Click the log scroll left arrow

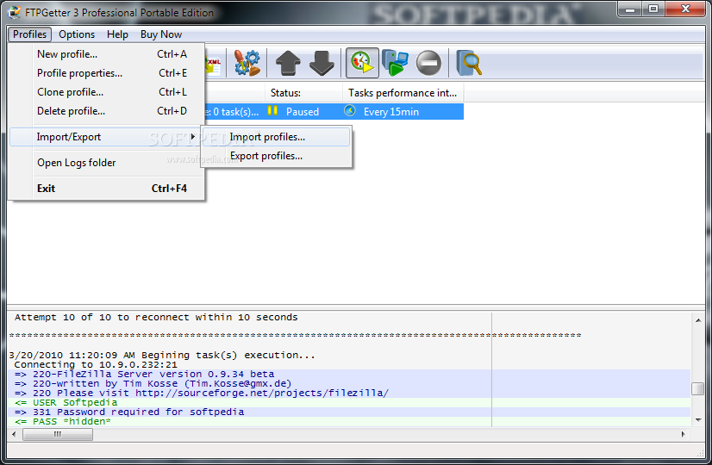[14, 435]
